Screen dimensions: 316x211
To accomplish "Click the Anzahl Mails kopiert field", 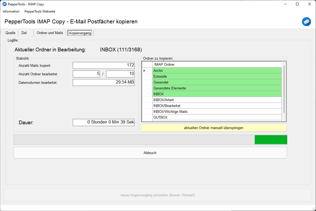I will click(x=103, y=65).
